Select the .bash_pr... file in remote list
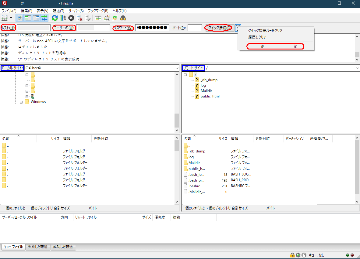This screenshot has height=259, width=360. (196, 180)
